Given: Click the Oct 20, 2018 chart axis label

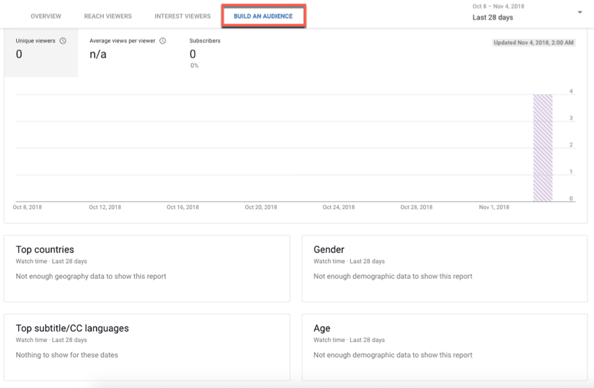Looking at the screenshot, I should [261, 207].
